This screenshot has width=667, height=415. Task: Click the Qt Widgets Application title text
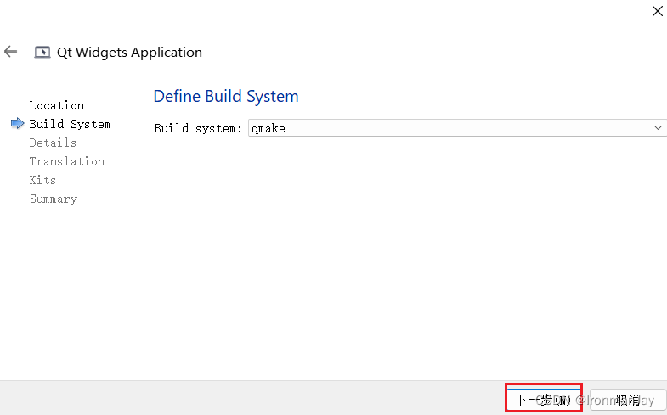click(x=129, y=53)
